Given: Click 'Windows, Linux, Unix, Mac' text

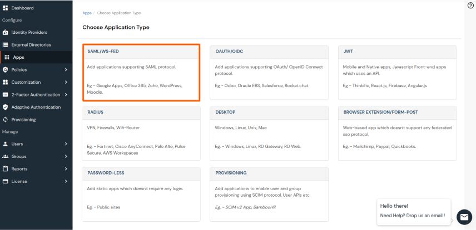Looking at the screenshot, I should (241, 127).
